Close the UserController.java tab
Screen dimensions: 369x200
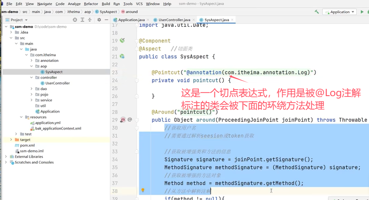point(194,20)
